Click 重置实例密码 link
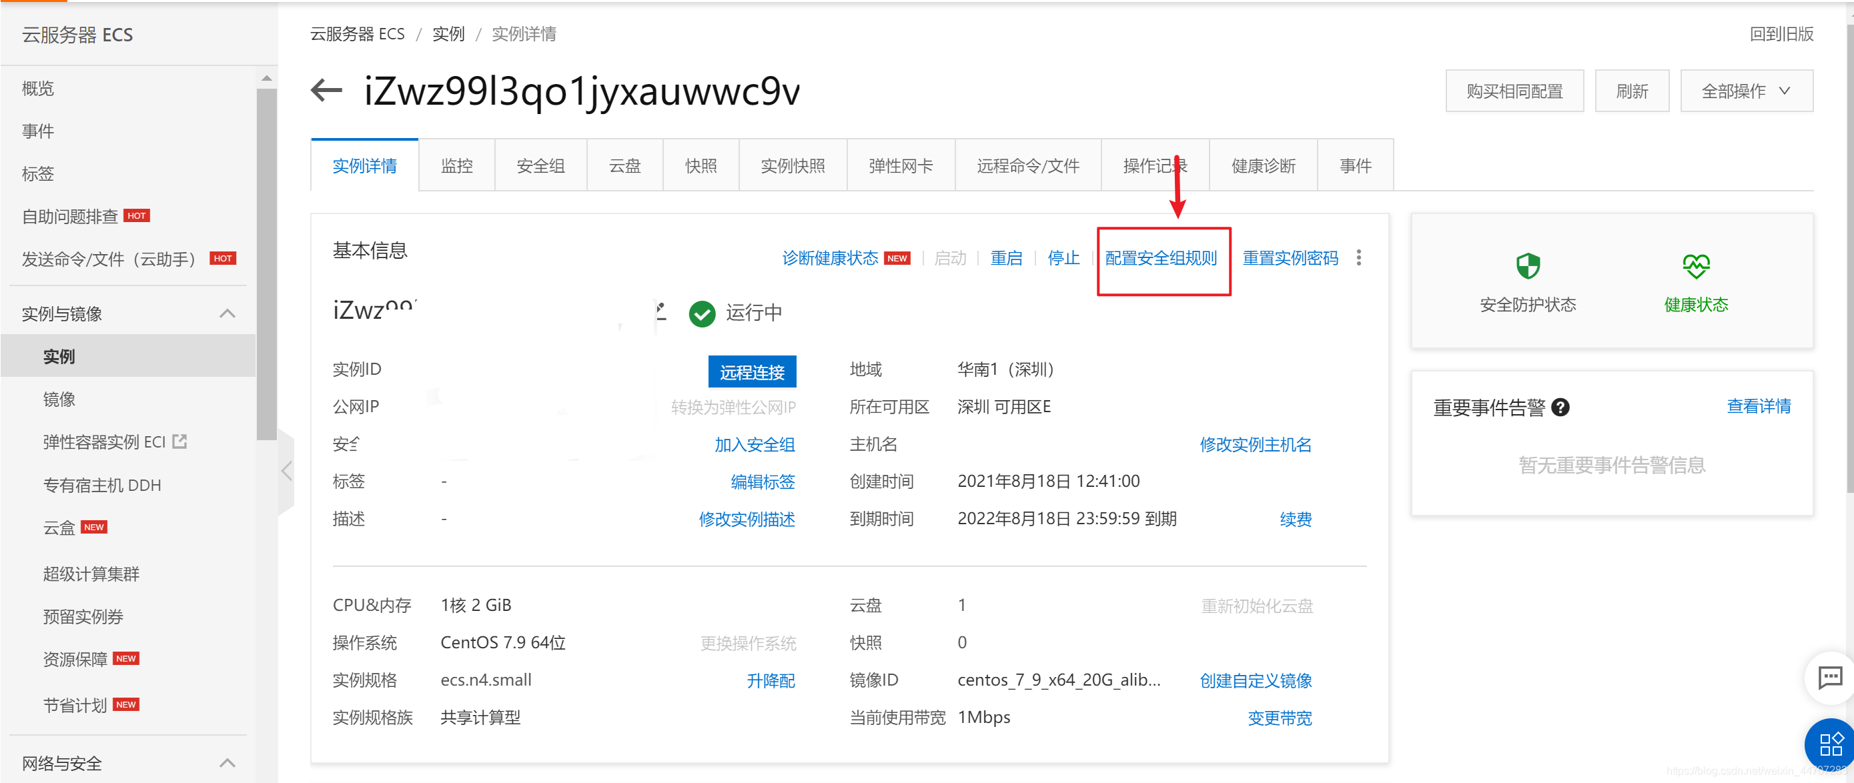Screen dimensions: 1854x783 tap(1290, 257)
